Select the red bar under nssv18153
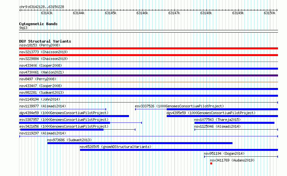Image resolution: width=287 pixels, height=176 pixels. 148,48
